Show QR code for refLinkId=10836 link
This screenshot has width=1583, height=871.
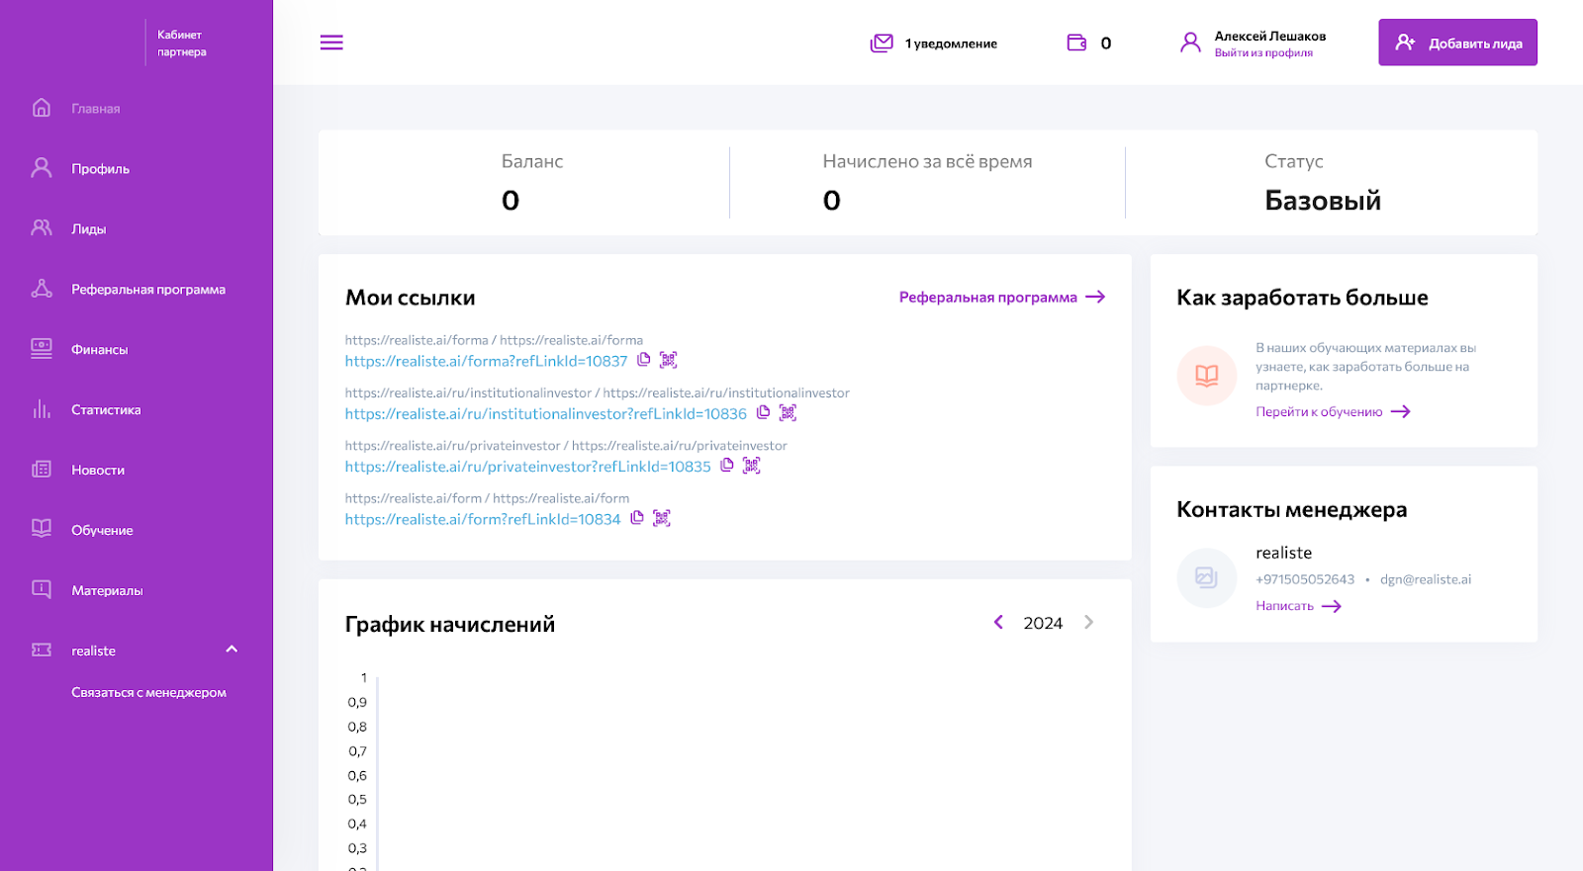click(788, 412)
